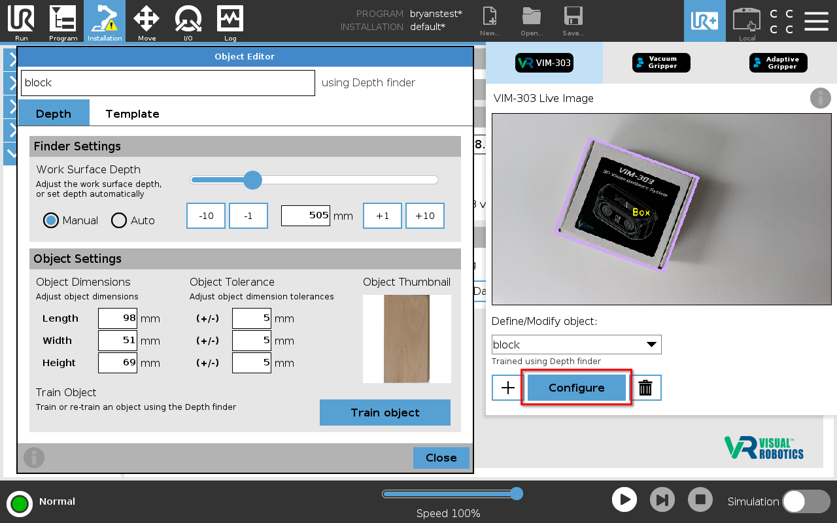The image size is (837, 523).
Task: Click the Save floppy disk icon
Action: click(573, 22)
